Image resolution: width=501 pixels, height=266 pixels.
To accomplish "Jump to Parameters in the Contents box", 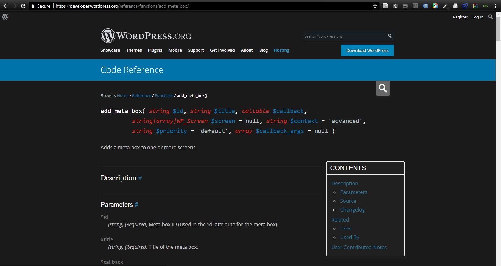I will (x=354, y=192).
